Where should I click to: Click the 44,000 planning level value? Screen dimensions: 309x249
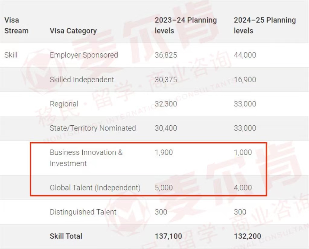pyautogui.click(x=245, y=55)
